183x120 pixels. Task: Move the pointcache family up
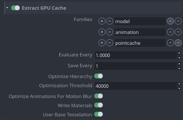tap(170, 43)
